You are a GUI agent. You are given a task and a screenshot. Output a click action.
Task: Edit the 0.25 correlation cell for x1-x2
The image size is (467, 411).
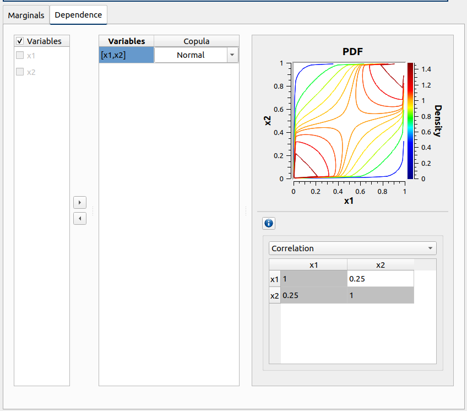click(381, 278)
